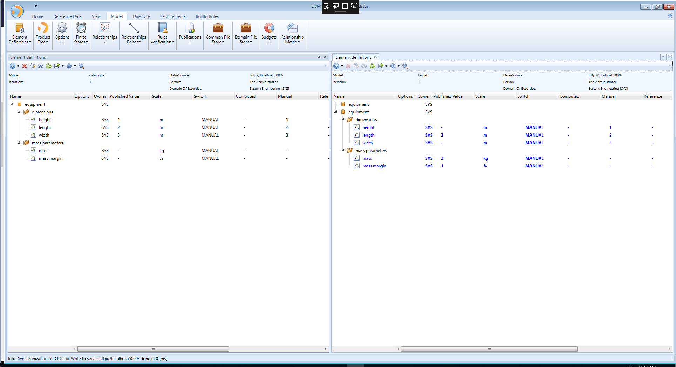Switch to the Home ribbon tab
The height and width of the screenshot is (367, 676).
[x=38, y=16]
